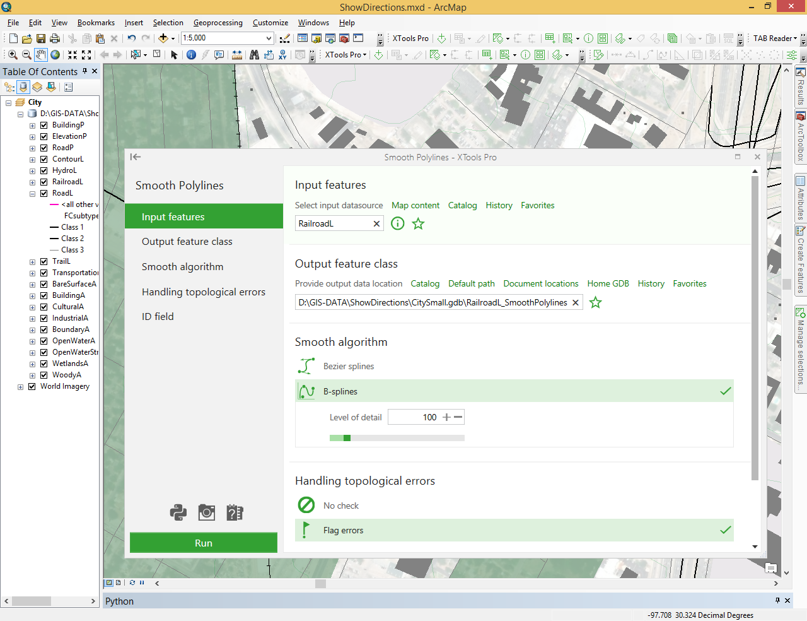Click the Home GDB link
The width and height of the screenshot is (807, 621).
pos(608,284)
